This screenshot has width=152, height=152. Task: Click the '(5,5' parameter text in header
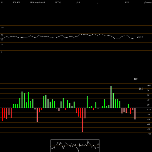[78, 2]
